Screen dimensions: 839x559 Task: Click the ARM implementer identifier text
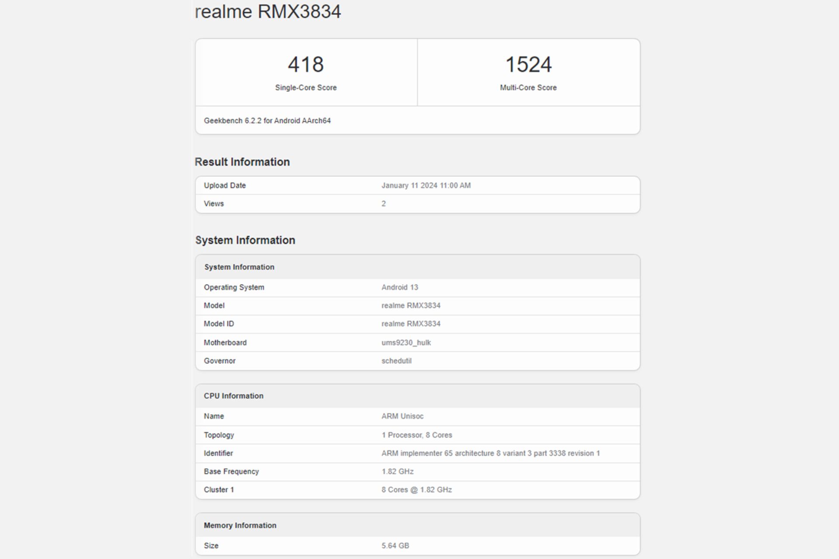[490, 454]
